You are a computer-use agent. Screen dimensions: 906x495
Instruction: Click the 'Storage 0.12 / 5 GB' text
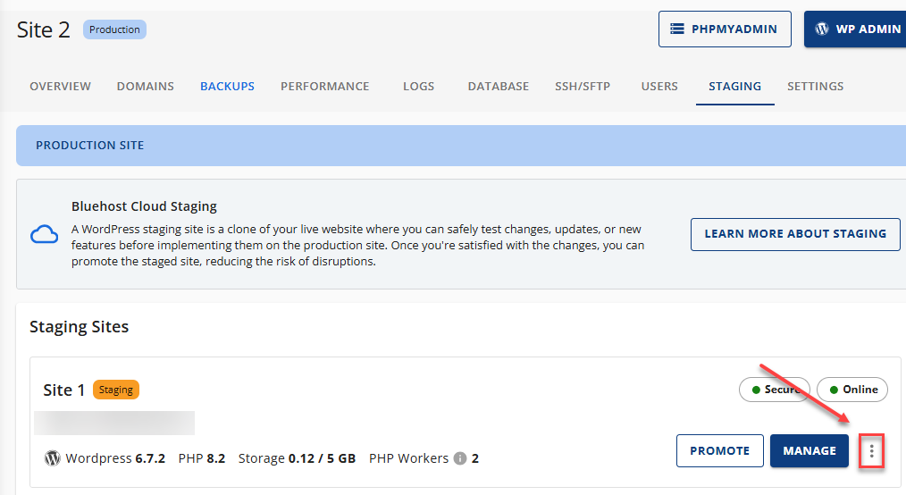[x=297, y=458]
